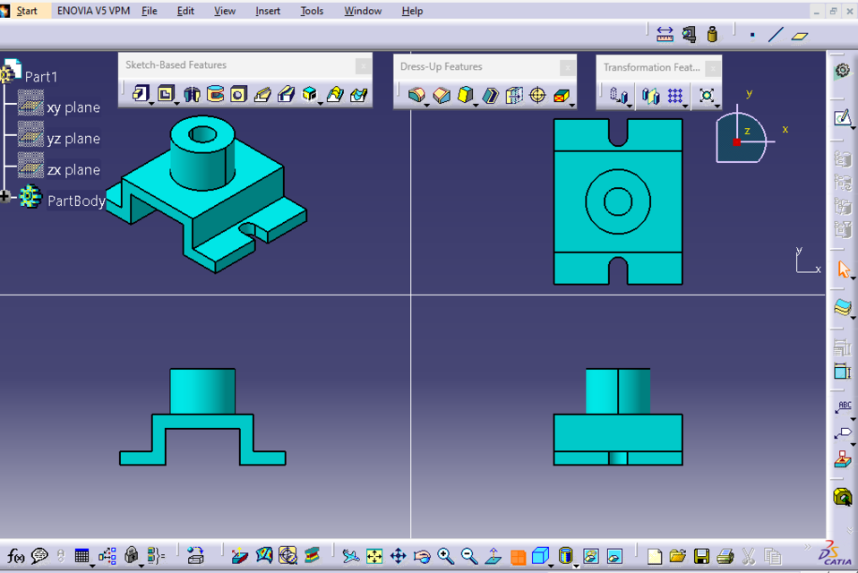Expand the PartBody node in the tree
Viewport: 858px width, 573px height.
point(6,195)
